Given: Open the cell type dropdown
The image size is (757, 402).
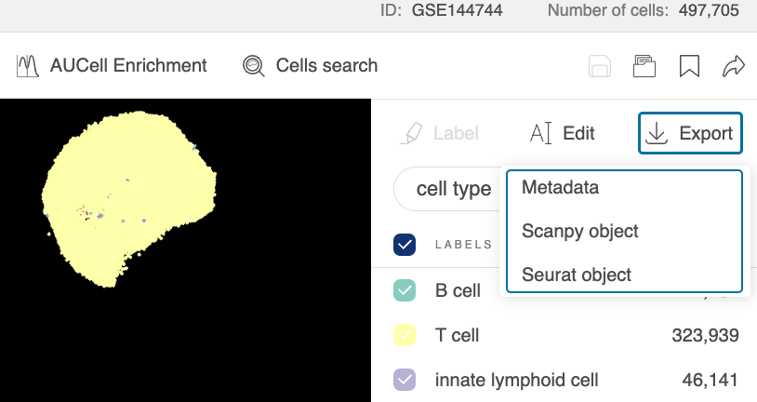Looking at the screenshot, I should click(x=448, y=190).
